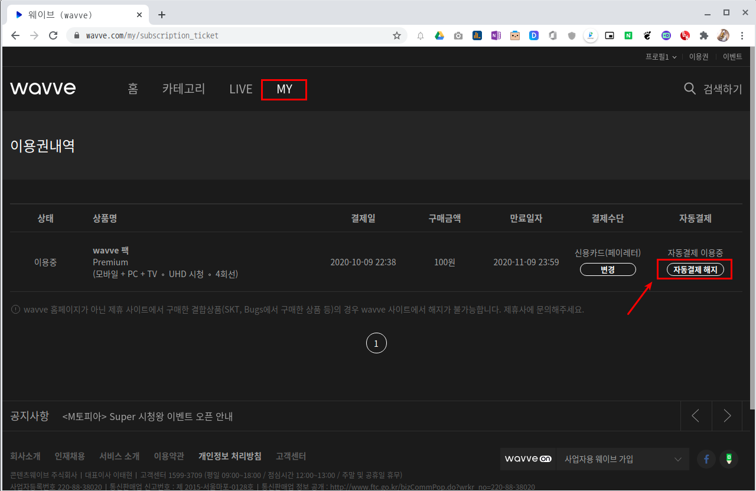Click the wavve on business logo
756x491 pixels.
point(528,459)
